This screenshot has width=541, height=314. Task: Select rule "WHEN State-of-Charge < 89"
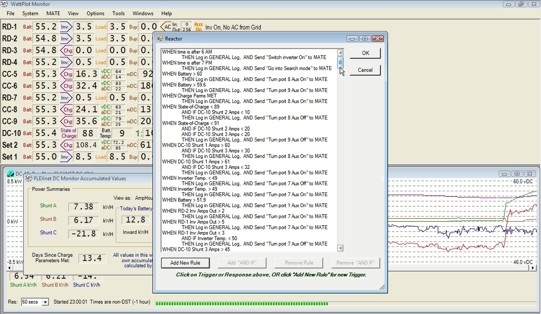click(x=191, y=106)
